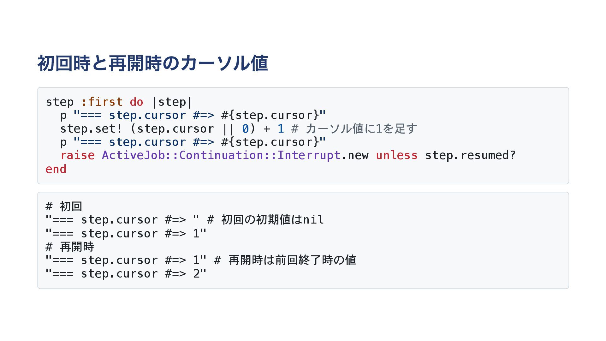This screenshot has width=606, height=341.
Task: Click the red end keyword
Action: pyautogui.click(x=56, y=169)
